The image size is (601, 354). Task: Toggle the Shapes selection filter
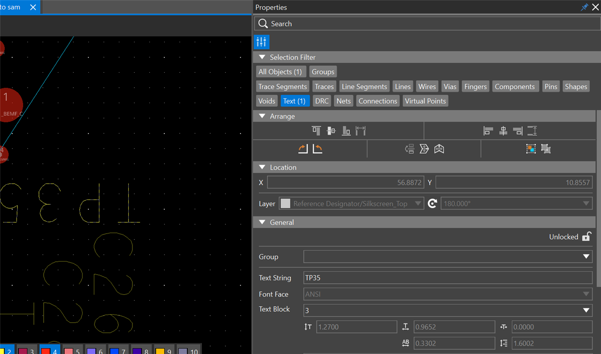576,86
